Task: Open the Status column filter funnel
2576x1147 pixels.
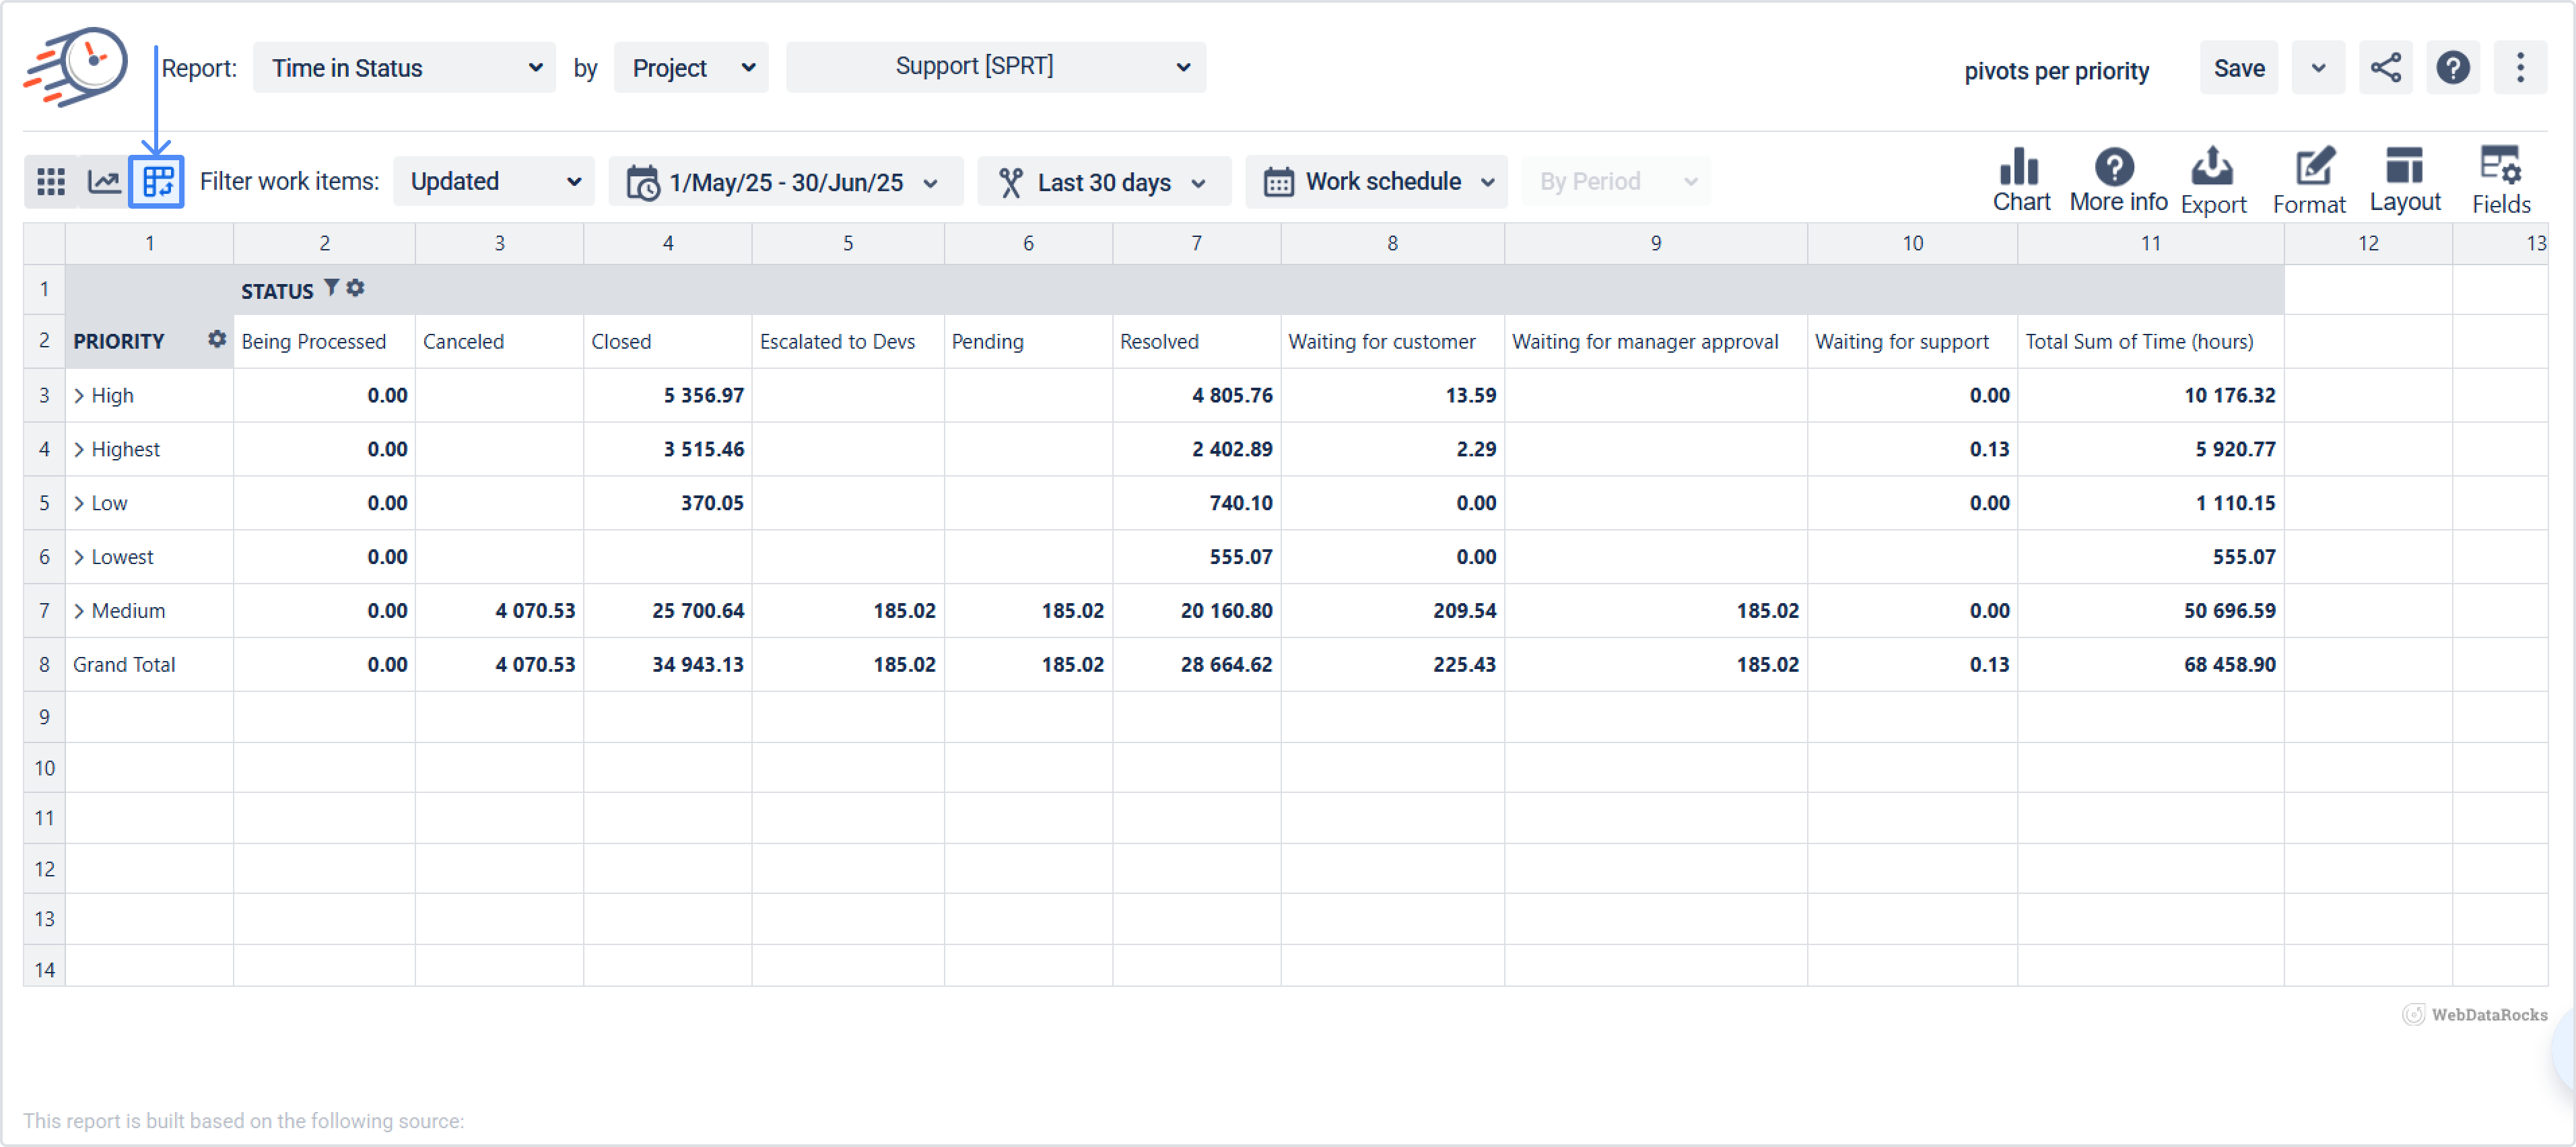Action: coord(332,287)
